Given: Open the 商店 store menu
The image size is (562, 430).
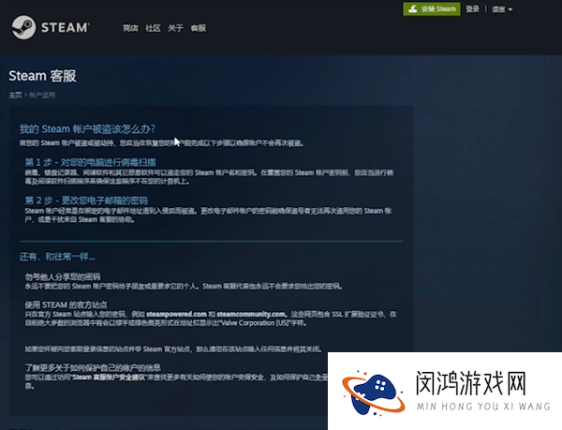Looking at the screenshot, I should [x=130, y=28].
